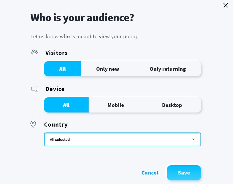Select All under Visitors
Image resolution: width=233 pixels, height=184 pixels.
pyautogui.click(x=62, y=69)
